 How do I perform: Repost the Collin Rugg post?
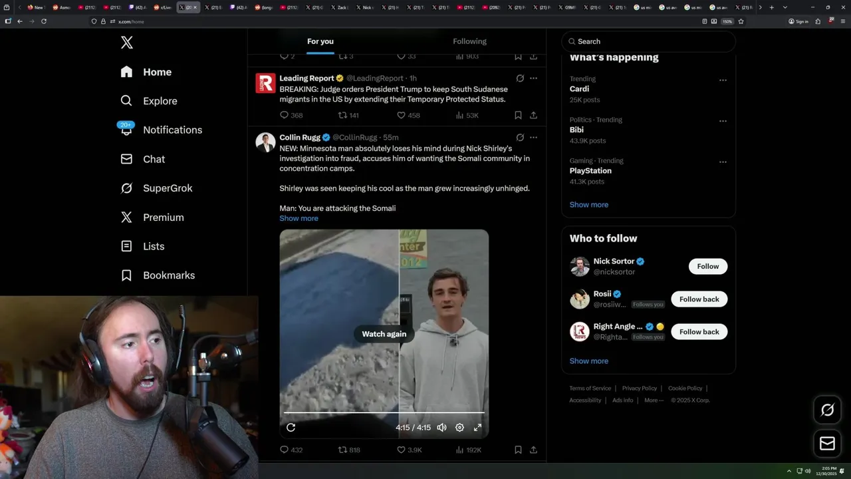(343, 450)
